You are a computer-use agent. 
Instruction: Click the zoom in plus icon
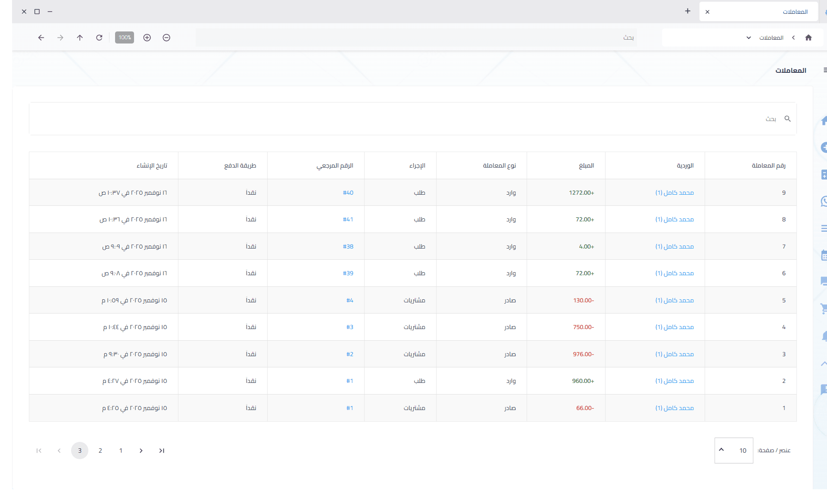pyautogui.click(x=147, y=38)
